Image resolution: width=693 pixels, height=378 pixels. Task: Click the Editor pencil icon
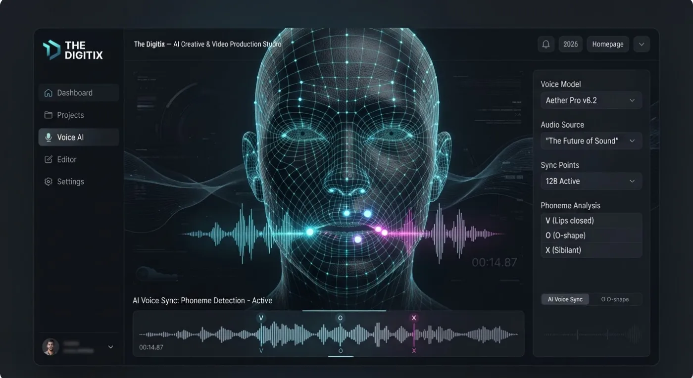[49, 159]
